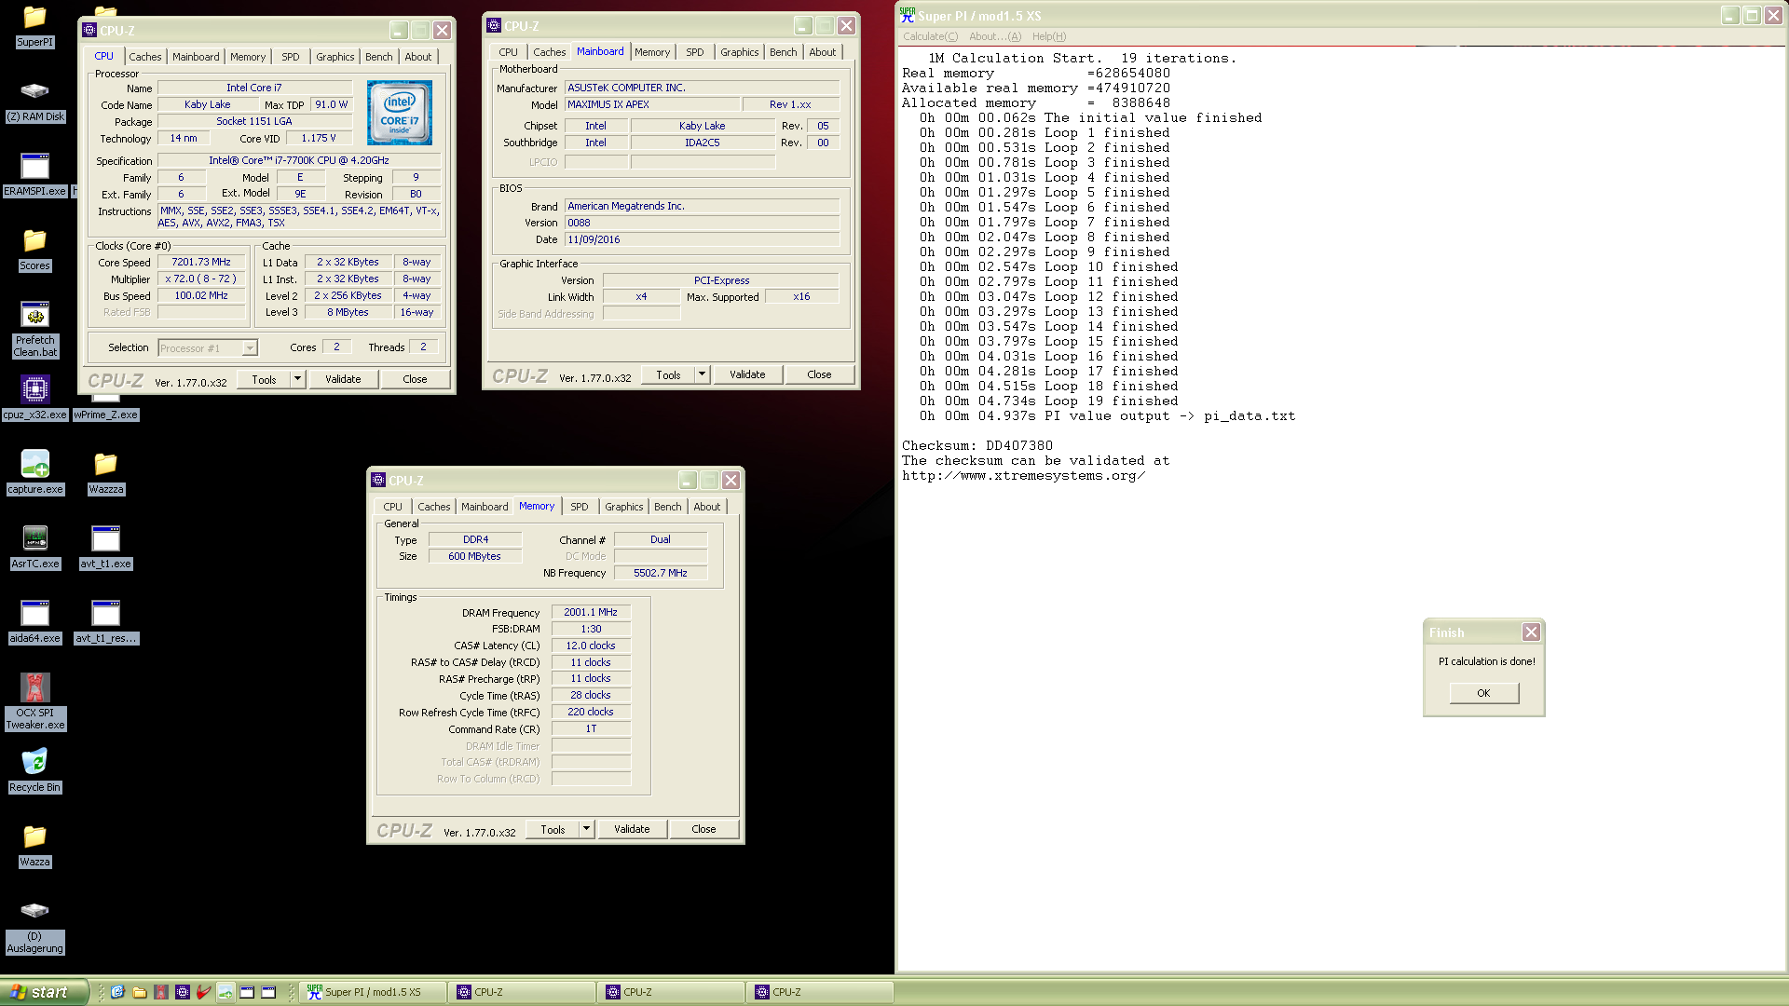Select capture.exe desktop icon
This screenshot has height=1006, width=1789.
(34, 473)
